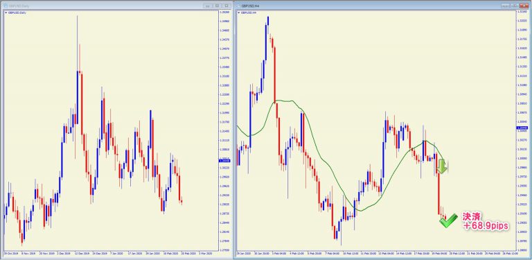Close the GBPUSD Daily chart window
The width and height of the screenshot is (532, 260).
(227, 6)
